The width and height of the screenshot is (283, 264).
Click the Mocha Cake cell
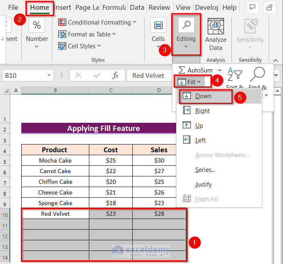(55, 160)
